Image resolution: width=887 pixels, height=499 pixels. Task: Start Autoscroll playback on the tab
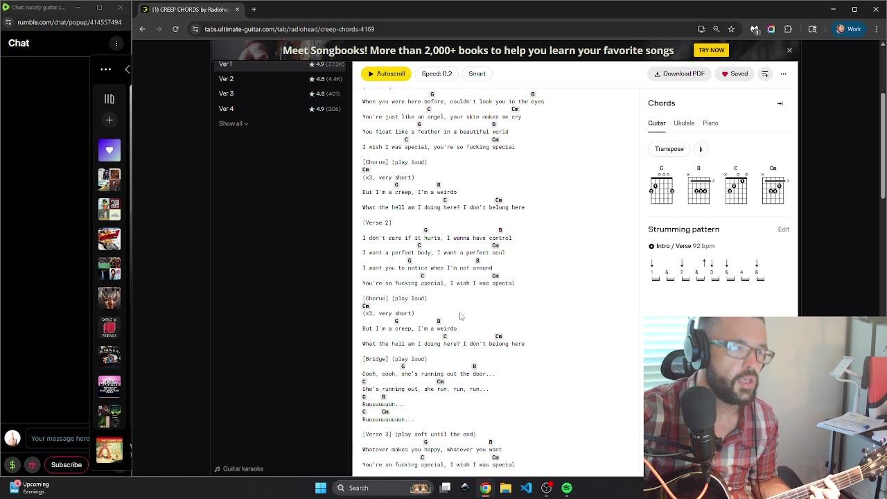[x=386, y=73]
